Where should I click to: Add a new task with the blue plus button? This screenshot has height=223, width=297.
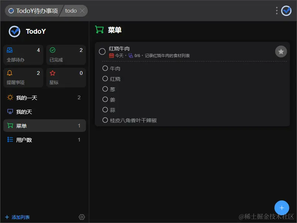point(282,208)
